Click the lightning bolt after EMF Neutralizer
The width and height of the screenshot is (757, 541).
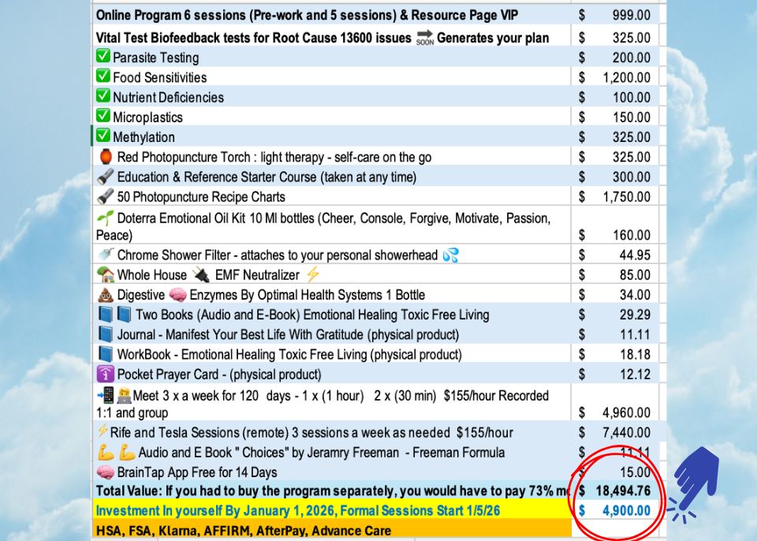point(313,274)
